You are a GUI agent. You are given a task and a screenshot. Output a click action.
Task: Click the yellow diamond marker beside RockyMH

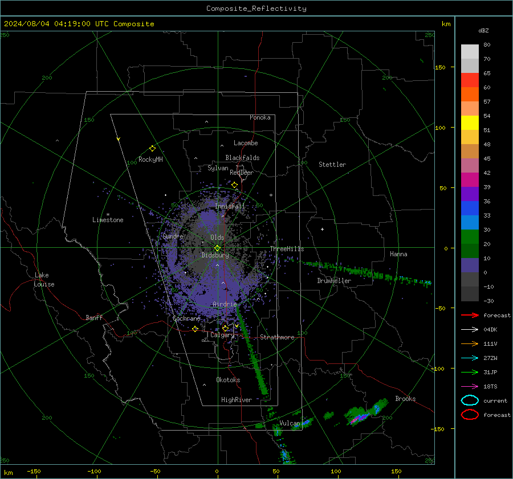pos(152,149)
